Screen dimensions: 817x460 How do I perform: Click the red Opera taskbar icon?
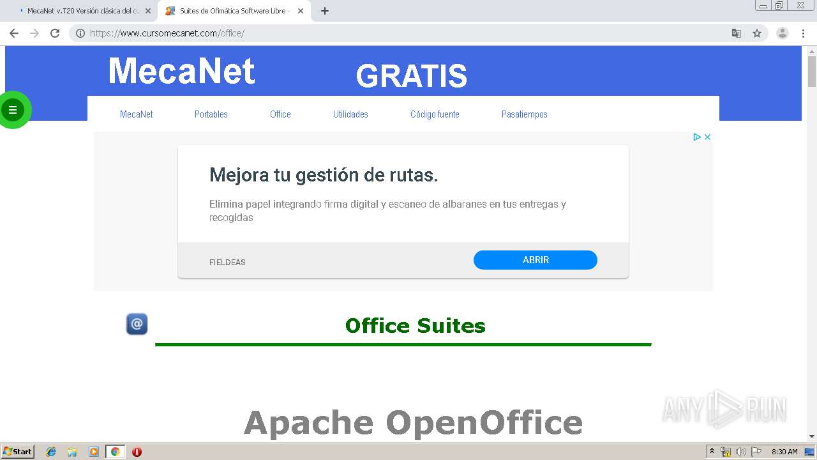[x=137, y=452]
